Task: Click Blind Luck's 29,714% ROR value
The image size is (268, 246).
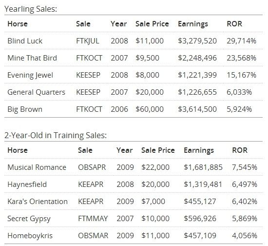Action: click(x=241, y=41)
